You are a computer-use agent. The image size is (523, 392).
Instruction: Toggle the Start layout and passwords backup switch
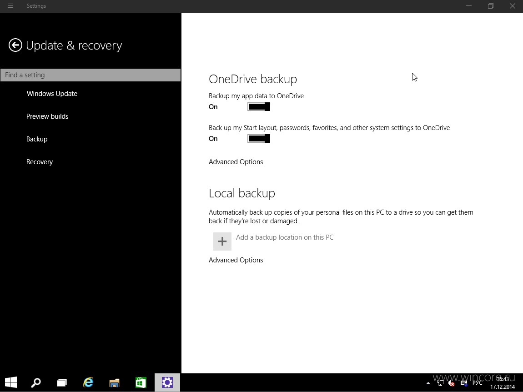point(259,138)
